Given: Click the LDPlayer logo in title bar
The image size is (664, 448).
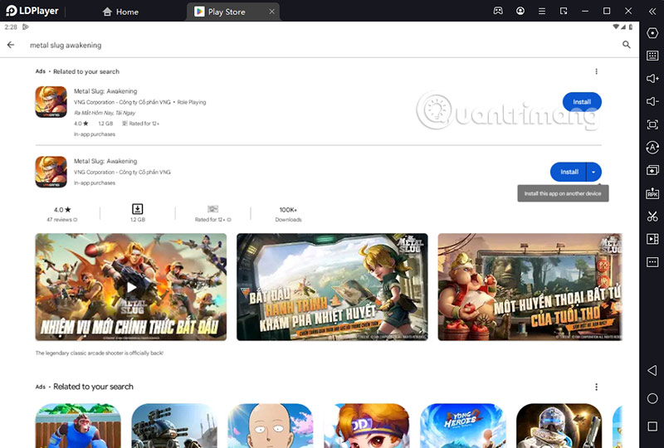Looking at the screenshot, I should pyautogui.click(x=32, y=11).
